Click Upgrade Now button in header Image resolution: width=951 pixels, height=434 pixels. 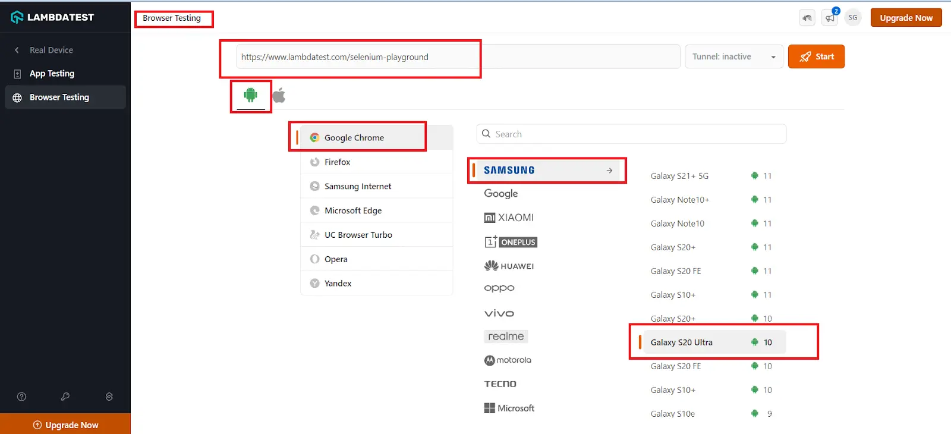(x=906, y=18)
